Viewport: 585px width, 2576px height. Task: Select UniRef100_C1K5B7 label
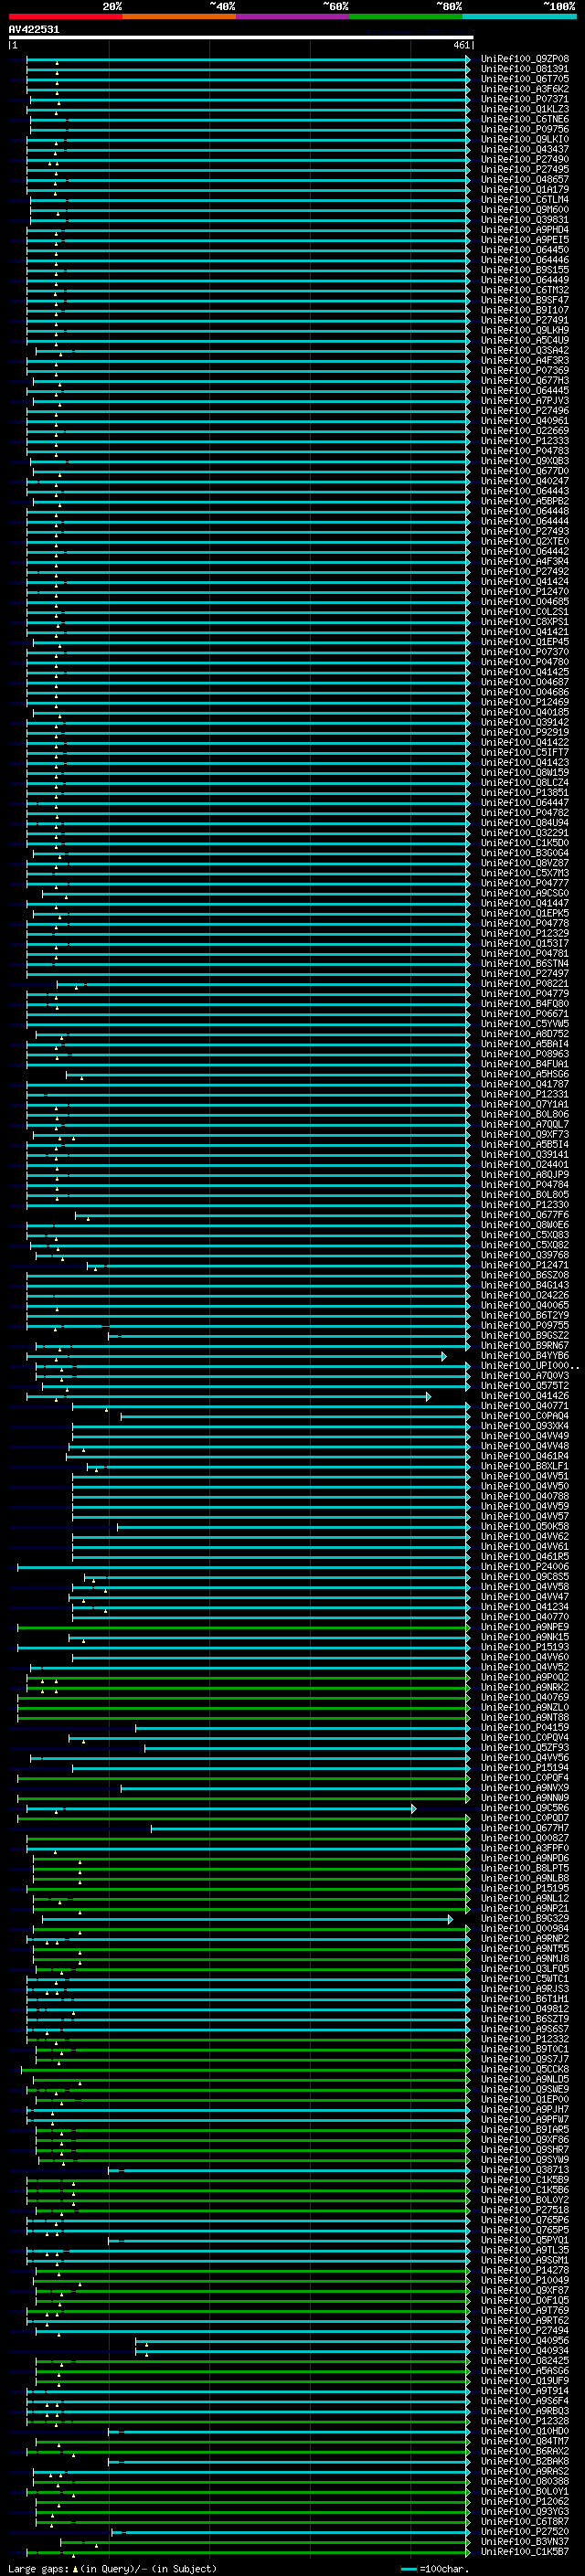coord(525,2551)
